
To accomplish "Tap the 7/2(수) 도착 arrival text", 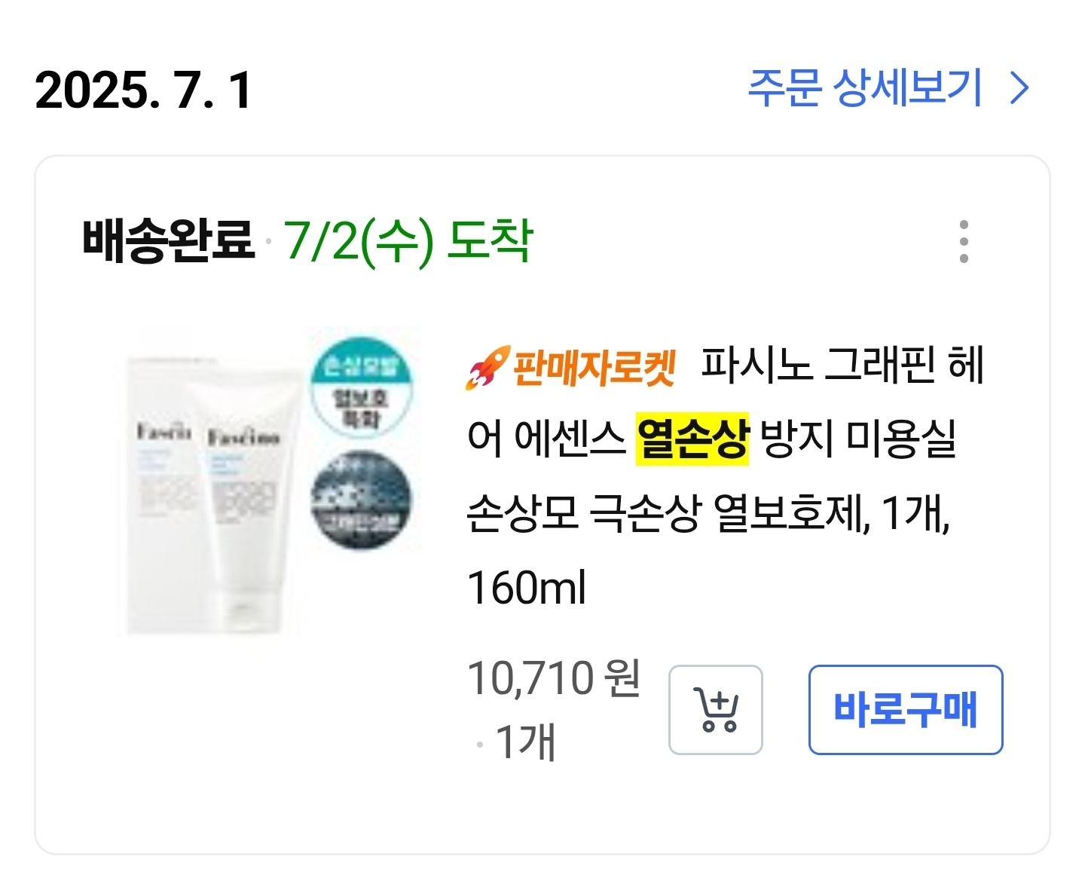I will pyautogui.click(x=408, y=241).
